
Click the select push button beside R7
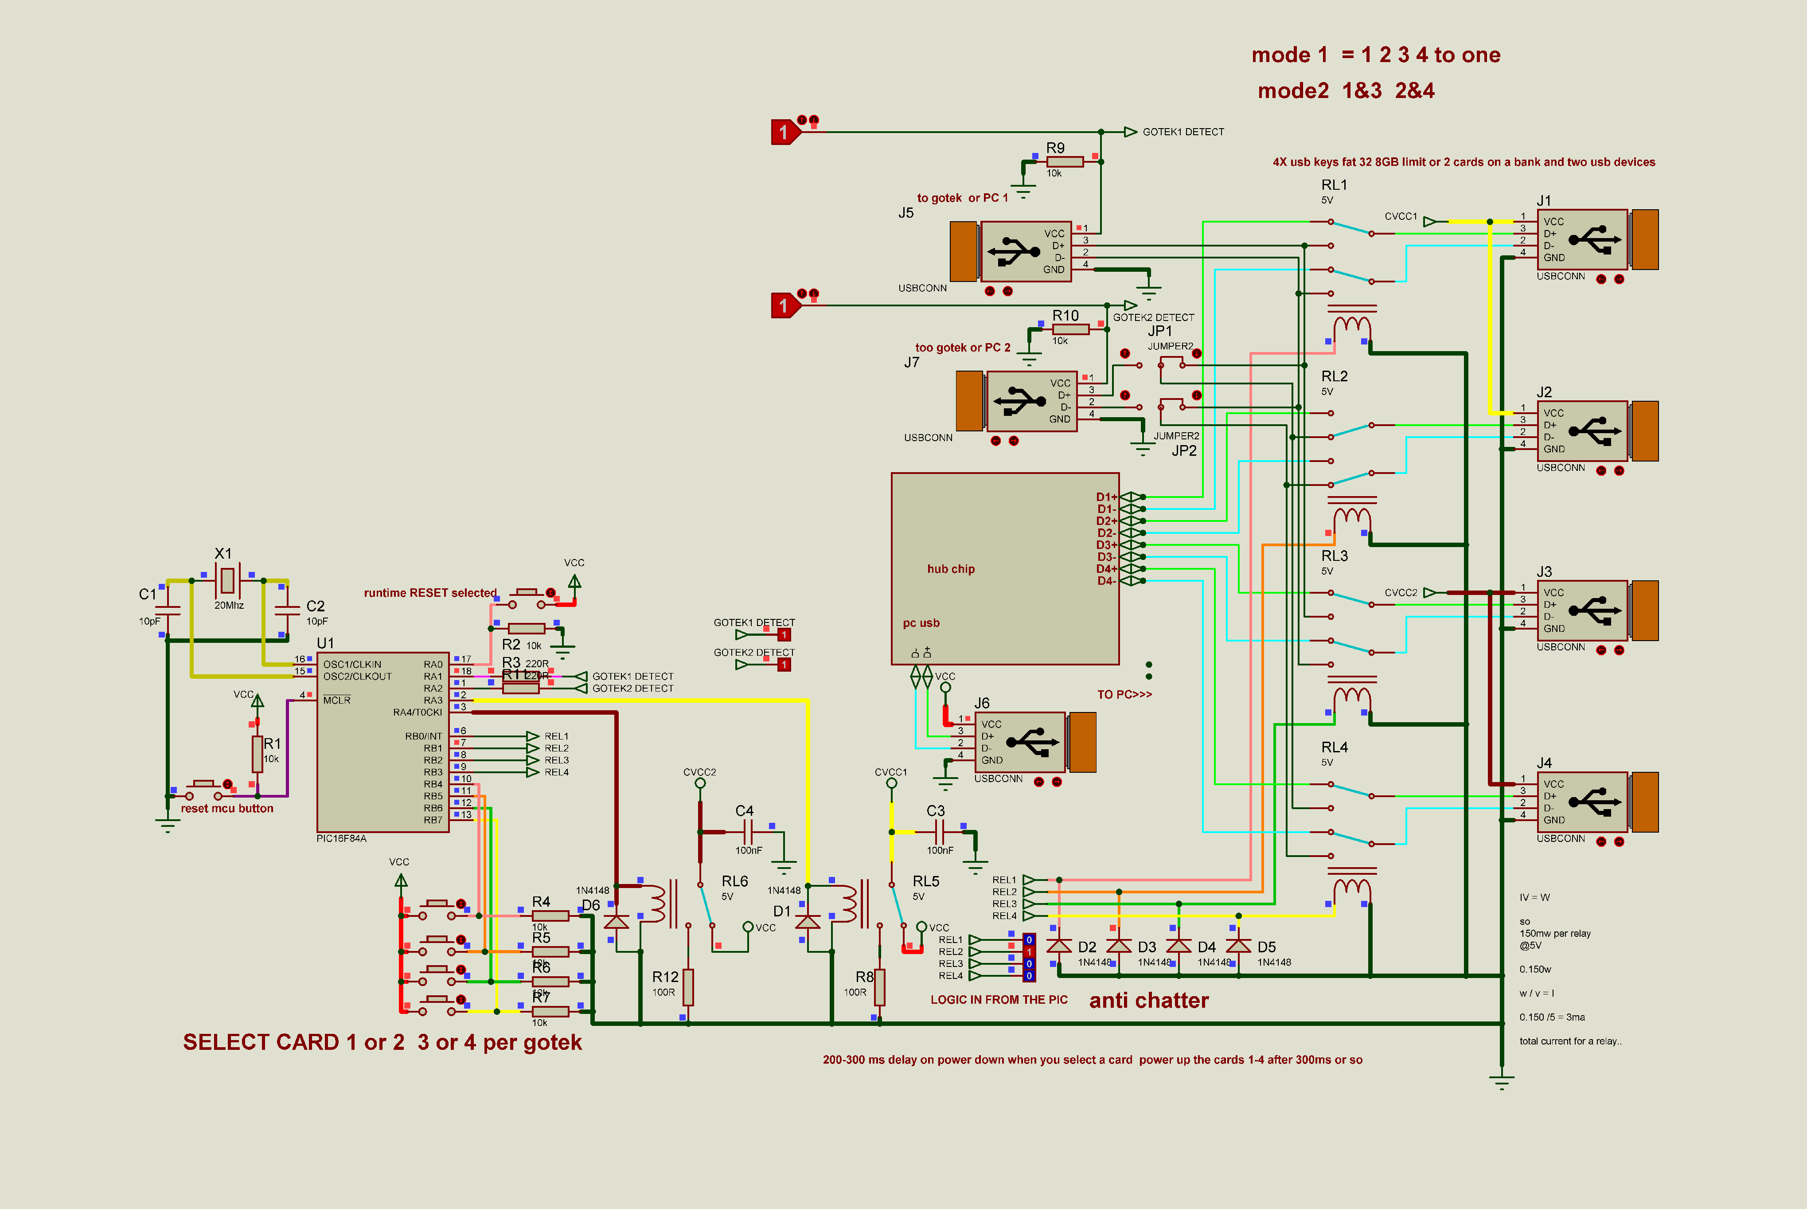(x=438, y=1005)
